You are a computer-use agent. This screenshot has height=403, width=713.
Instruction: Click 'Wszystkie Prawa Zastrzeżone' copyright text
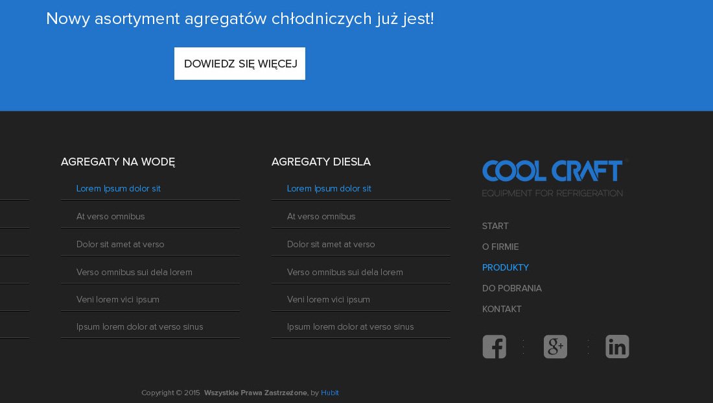[x=255, y=393]
